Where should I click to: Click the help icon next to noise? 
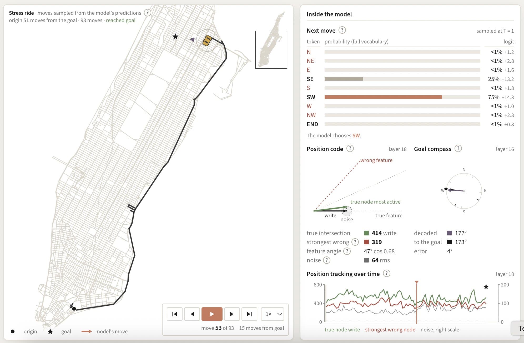pyautogui.click(x=327, y=260)
